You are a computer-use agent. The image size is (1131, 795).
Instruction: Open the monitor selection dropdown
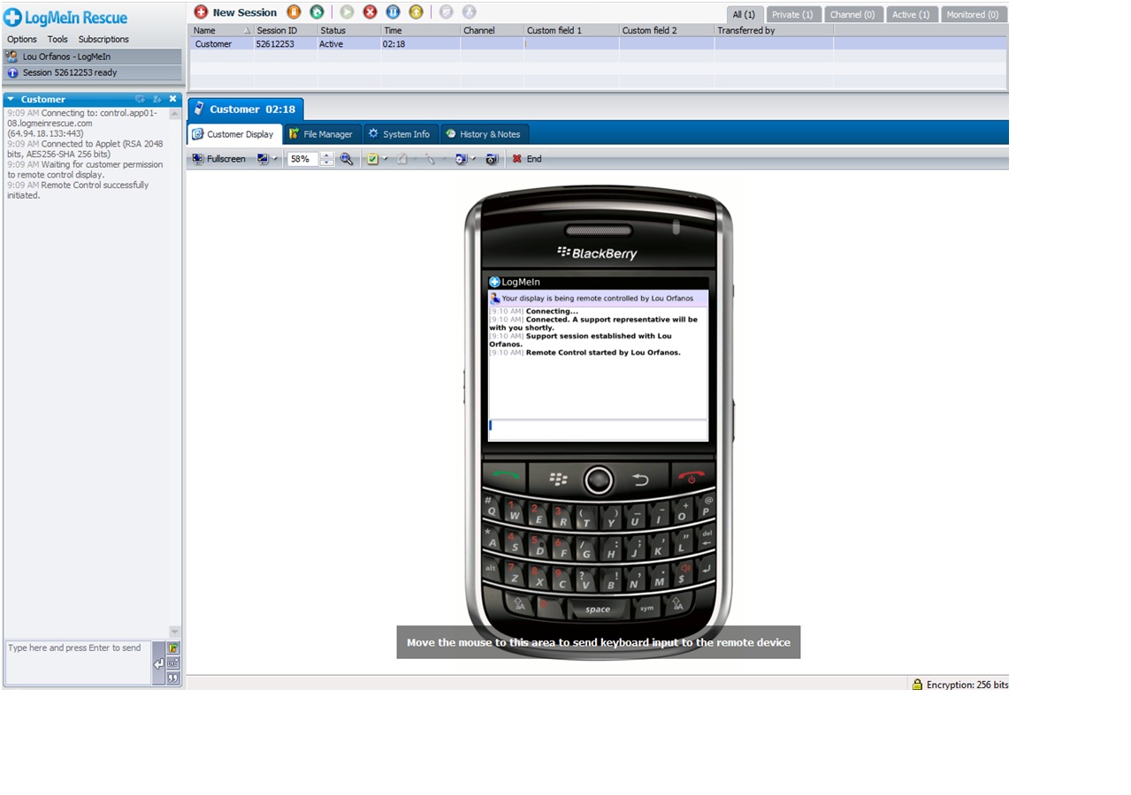tap(272, 159)
